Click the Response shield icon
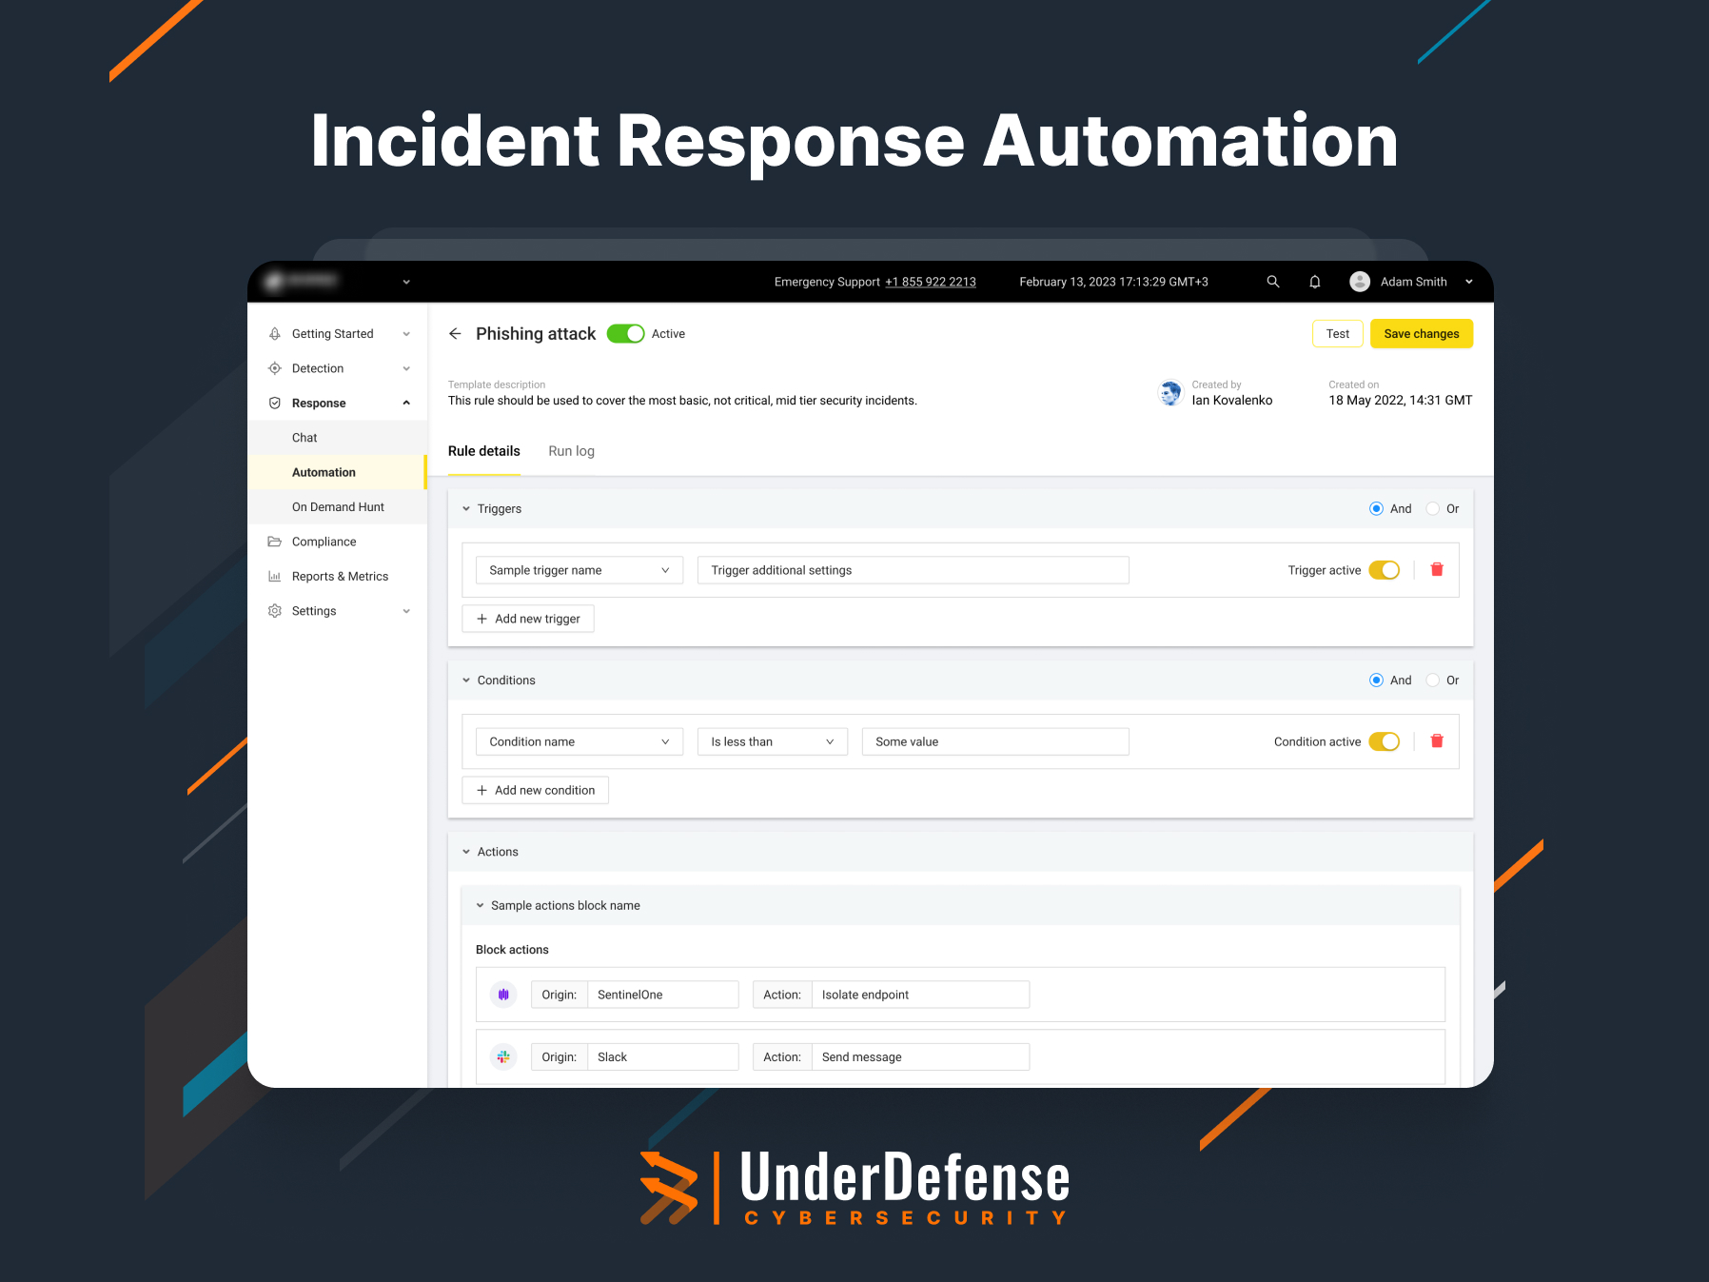This screenshot has height=1282, width=1709. pyautogui.click(x=275, y=403)
